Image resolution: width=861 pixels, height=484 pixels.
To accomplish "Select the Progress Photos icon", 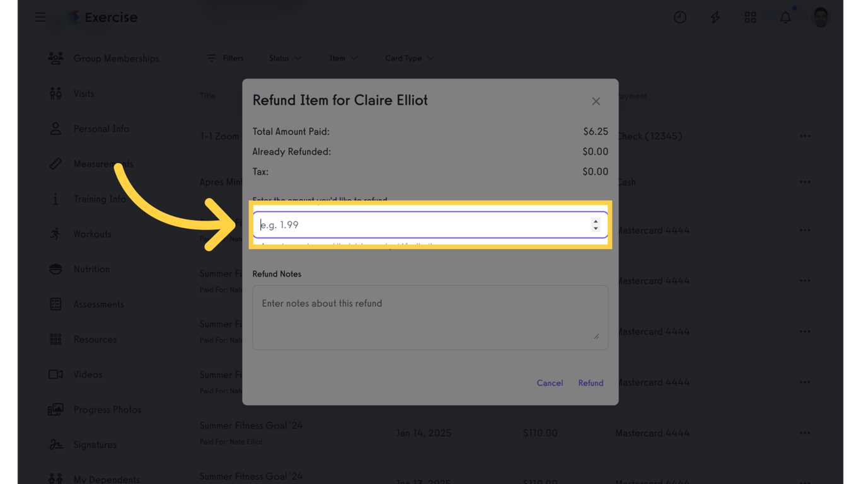I will click(x=55, y=409).
